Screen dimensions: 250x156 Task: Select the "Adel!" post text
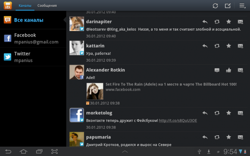click(x=91, y=78)
